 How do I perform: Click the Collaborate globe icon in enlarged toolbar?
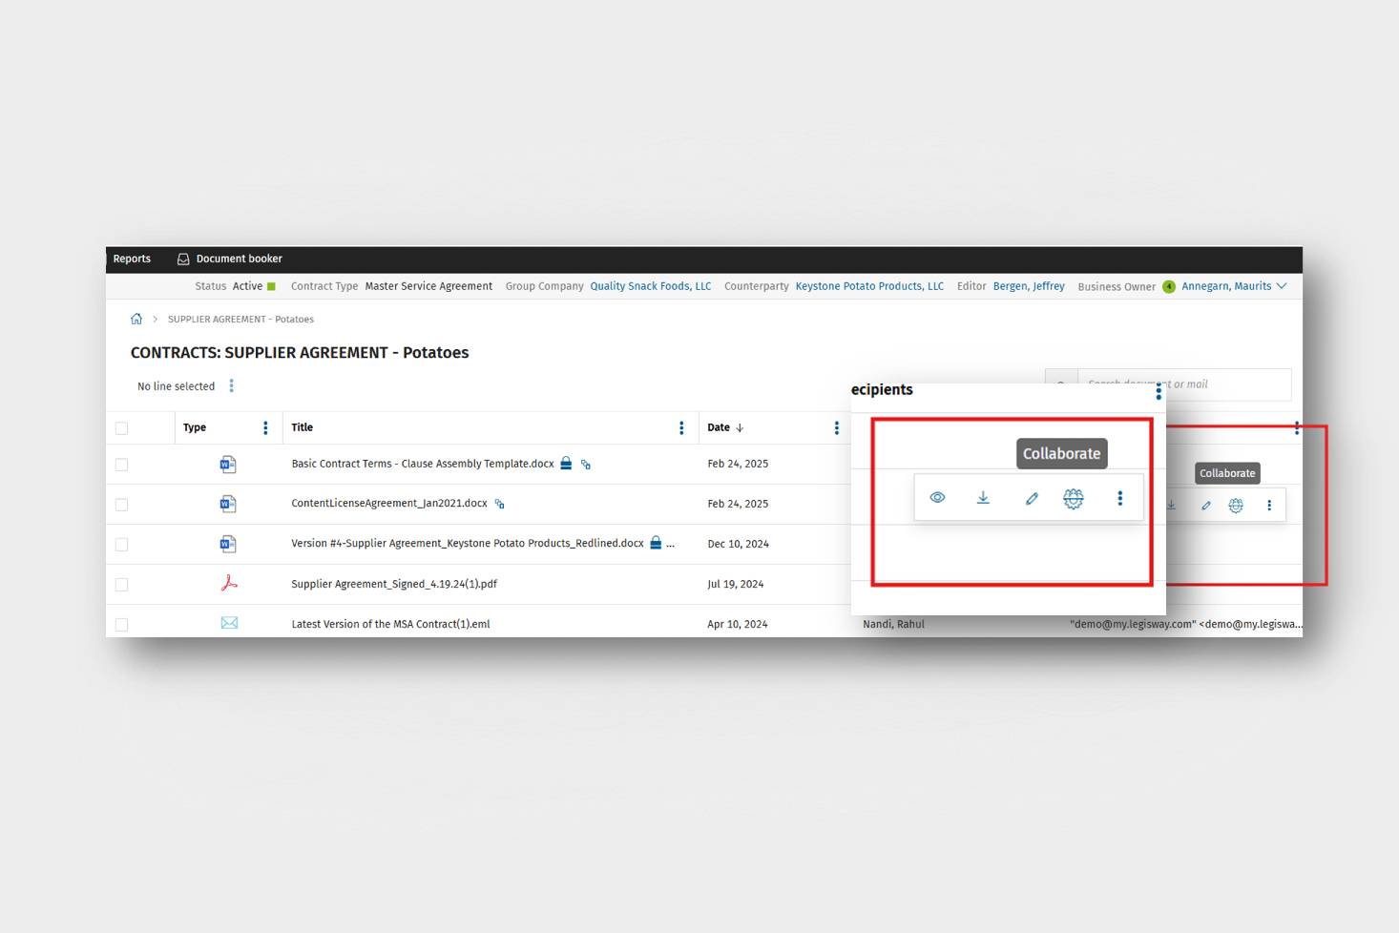(1073, 498)
